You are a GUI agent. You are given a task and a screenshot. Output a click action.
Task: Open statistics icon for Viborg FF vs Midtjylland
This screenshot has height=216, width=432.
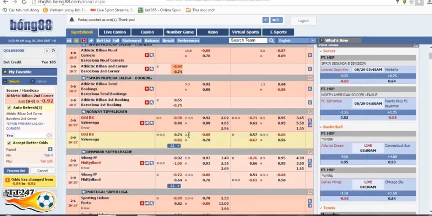tap(309, 165)
